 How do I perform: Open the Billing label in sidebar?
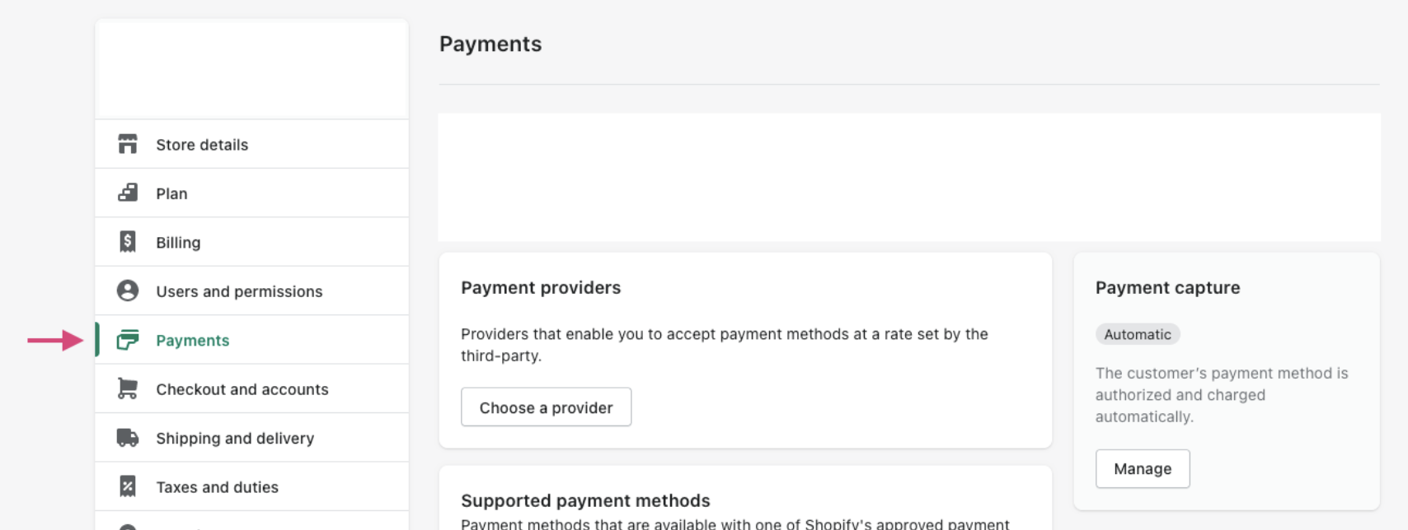pyautogui.click(x=178, y=243)
